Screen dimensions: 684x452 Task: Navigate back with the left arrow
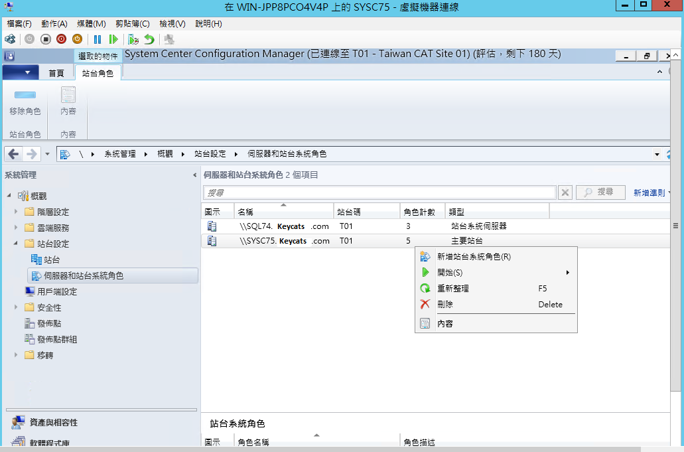tap(14, 153)
